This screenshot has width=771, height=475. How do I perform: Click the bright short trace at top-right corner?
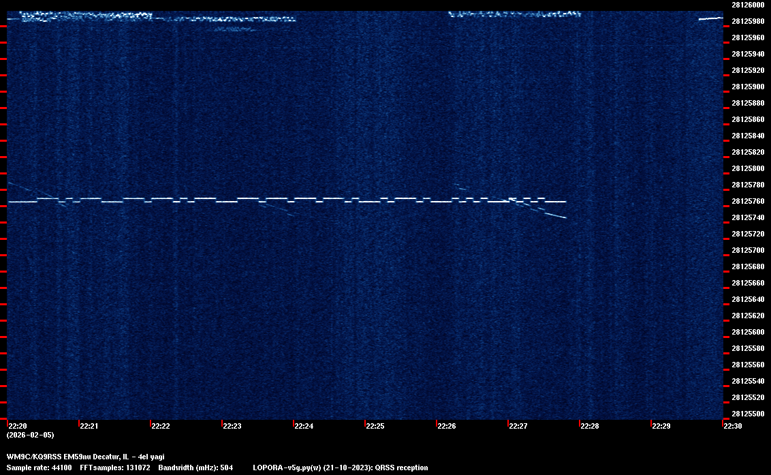click(710, 19)
